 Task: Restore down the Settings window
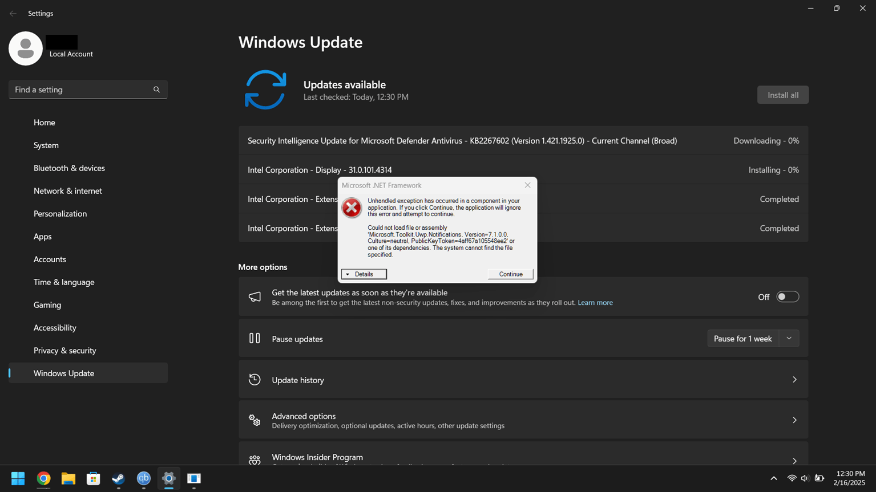837,9
